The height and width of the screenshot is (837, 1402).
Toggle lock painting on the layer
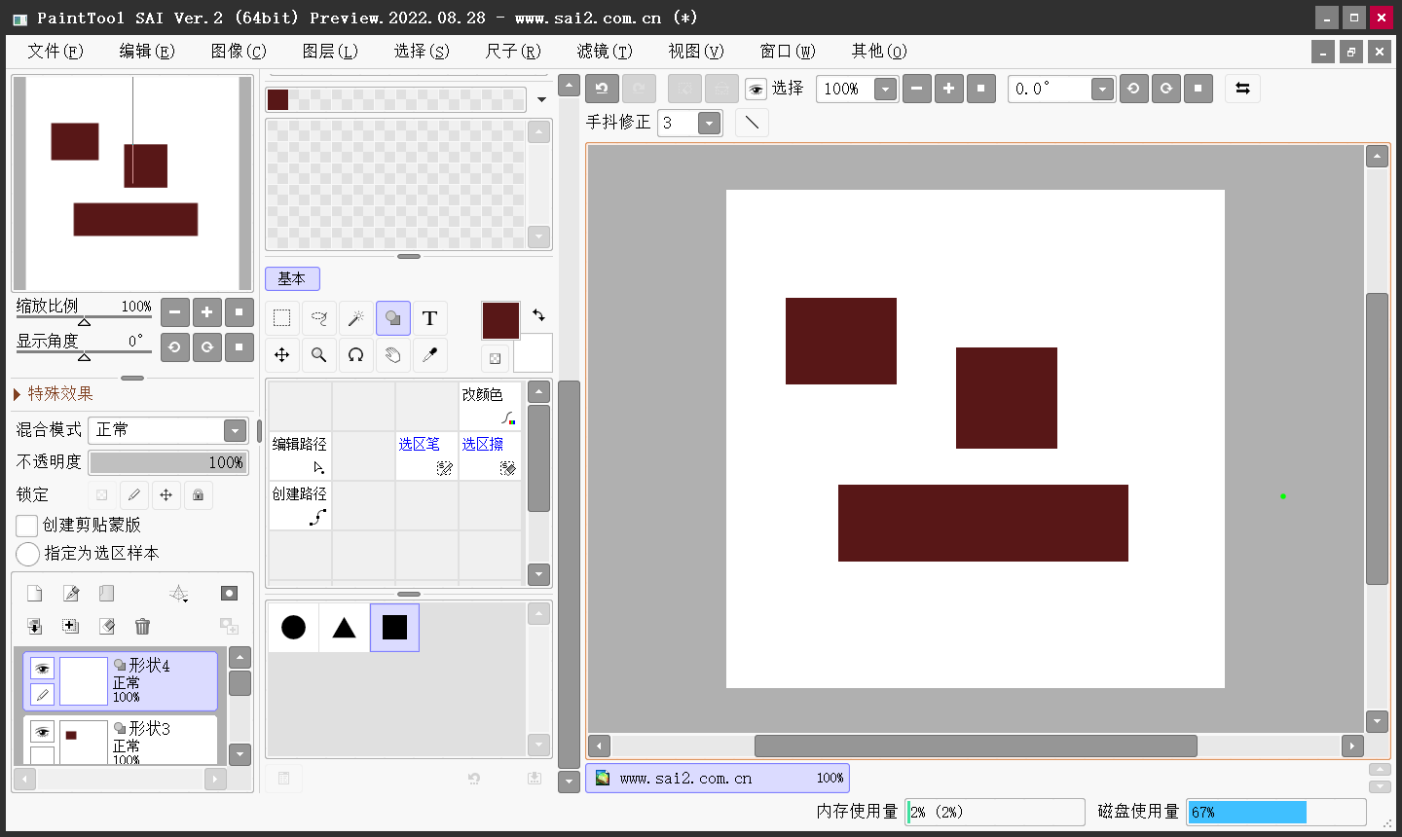[x=133, y=495]
